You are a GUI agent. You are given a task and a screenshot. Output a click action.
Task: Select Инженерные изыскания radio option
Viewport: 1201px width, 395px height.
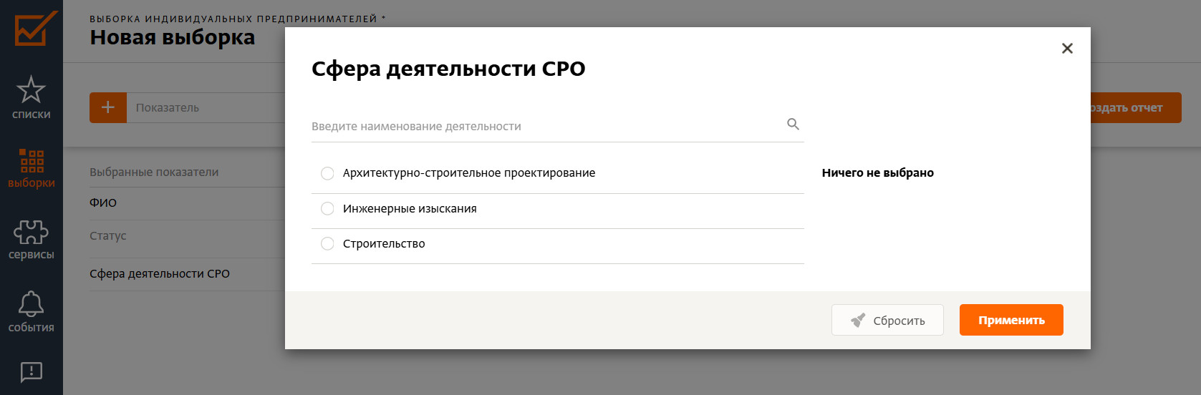coord(327,208)
